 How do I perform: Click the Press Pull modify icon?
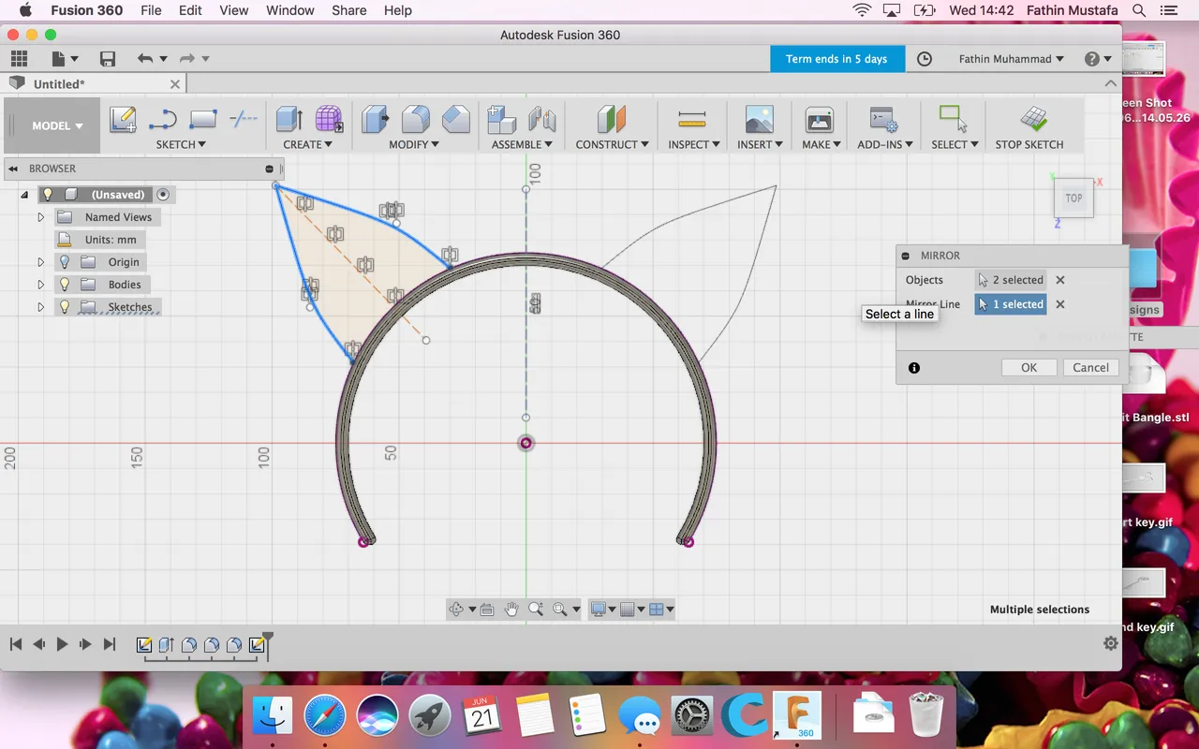coord(376,119)
